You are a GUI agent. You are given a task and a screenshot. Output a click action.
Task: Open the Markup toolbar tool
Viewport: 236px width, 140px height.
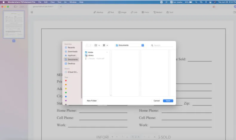pyautogui.click(x=98, y=12)
